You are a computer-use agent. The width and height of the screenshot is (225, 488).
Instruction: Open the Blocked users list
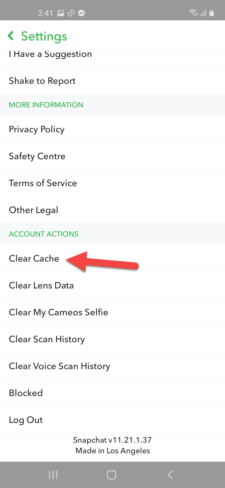[26, 393]
